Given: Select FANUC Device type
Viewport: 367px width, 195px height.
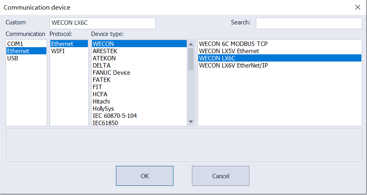Looking at the screenshot, I should [139, 73].
